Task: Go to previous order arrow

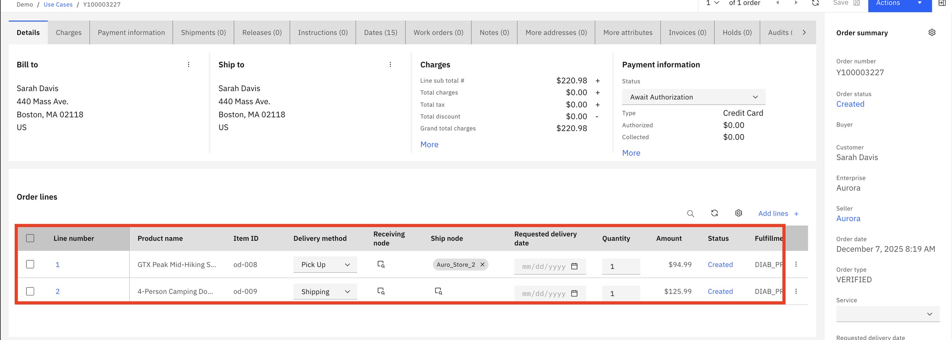Action: (777, 3)
